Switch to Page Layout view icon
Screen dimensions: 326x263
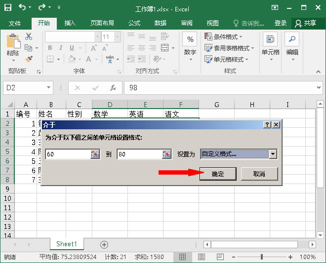tap(201, 257)
